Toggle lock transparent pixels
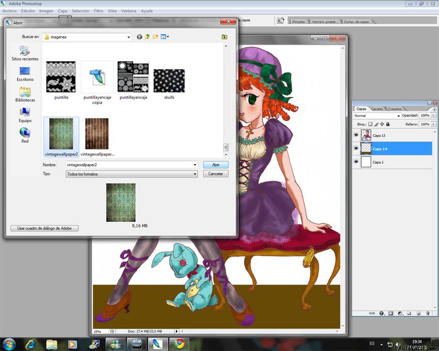Screen dimensions: 439x351 [370, 124]
